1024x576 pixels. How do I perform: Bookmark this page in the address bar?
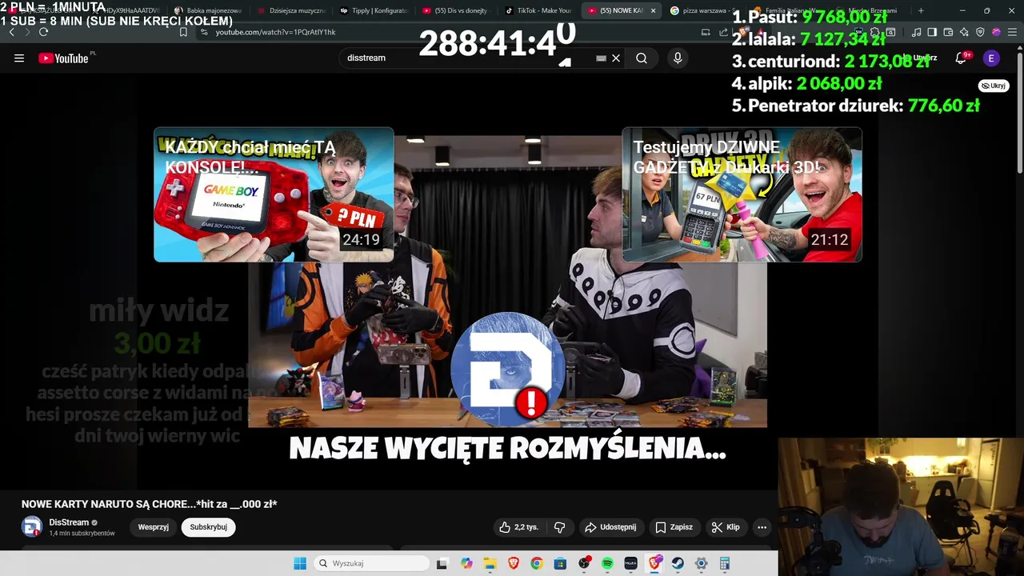pyautogui.click(x=183, y=32)
